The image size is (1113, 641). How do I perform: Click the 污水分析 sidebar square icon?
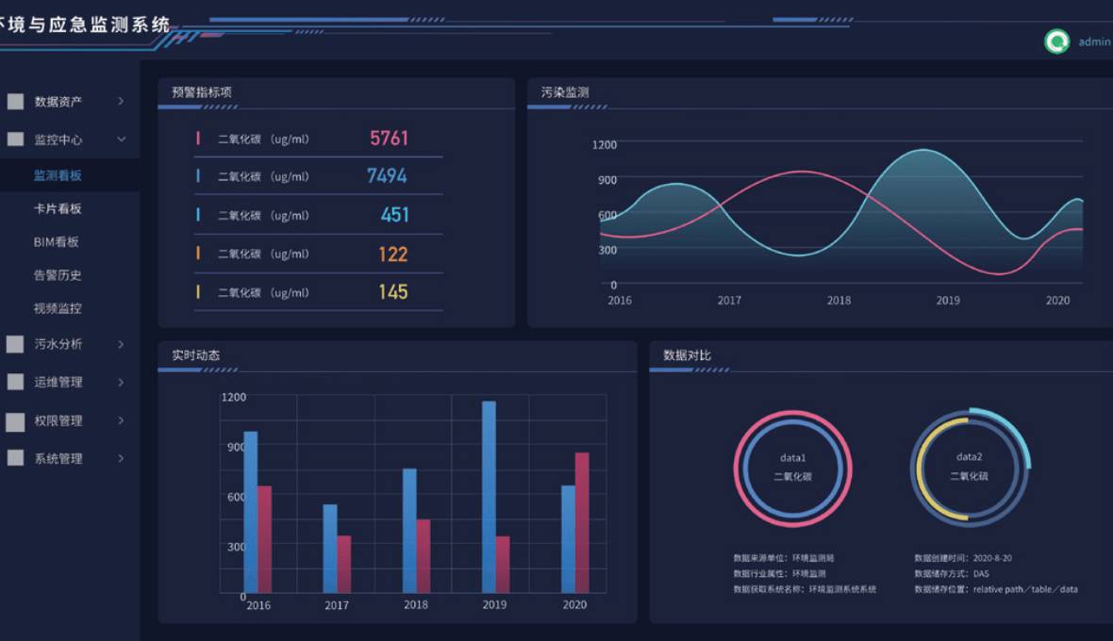[x=15, y=344]
